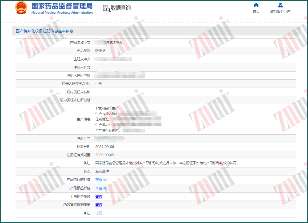View 产品标签样稿 via 查看 link
308x223 pixels.
pos(99,188)
